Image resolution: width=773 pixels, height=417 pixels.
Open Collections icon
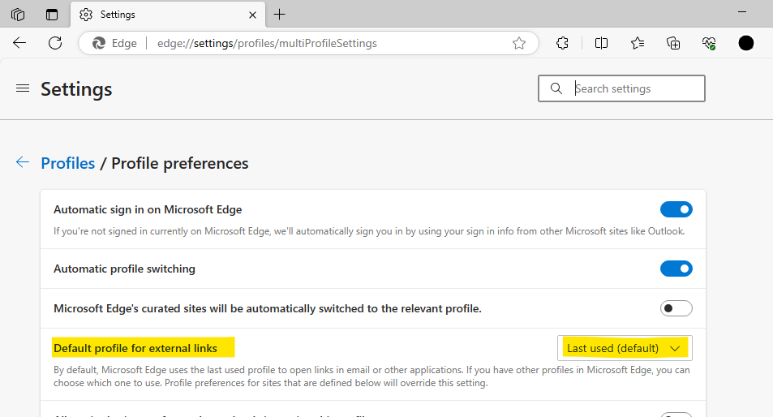(x=673, y=43)
